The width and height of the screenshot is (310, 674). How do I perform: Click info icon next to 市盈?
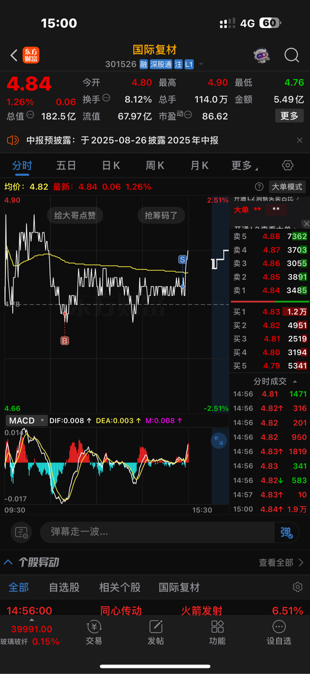188,115
